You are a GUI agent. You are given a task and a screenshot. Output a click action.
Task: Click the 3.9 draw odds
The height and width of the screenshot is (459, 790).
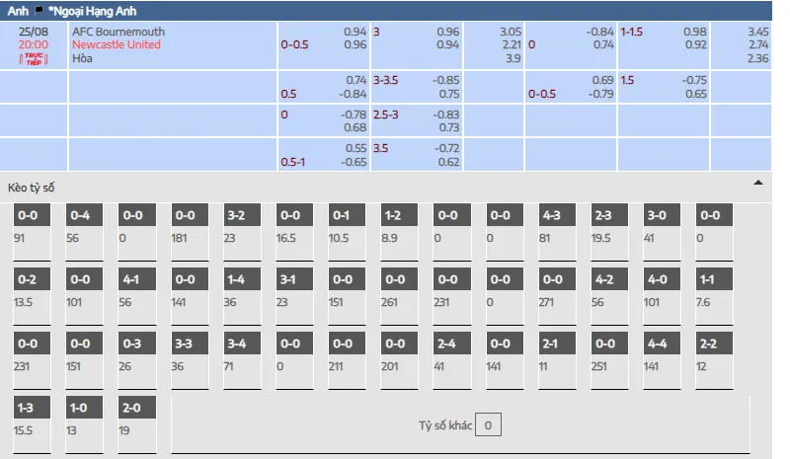pyautogui.click(x=512, y=58)
